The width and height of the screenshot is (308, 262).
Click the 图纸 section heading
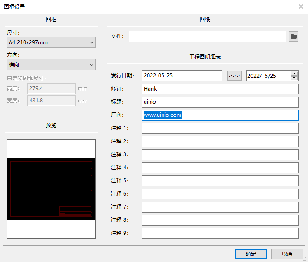coord(205,20)
